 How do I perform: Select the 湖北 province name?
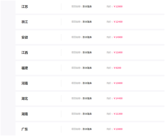point(25,98)
